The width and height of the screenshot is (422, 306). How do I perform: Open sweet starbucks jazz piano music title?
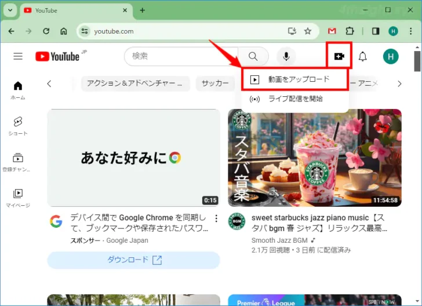pos(319,223)
